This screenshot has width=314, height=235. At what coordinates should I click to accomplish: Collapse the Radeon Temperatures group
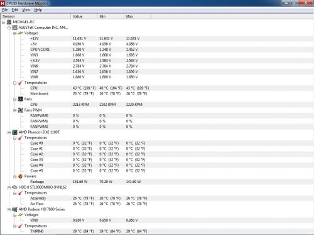pyautogui.click(x=14, y=226)
